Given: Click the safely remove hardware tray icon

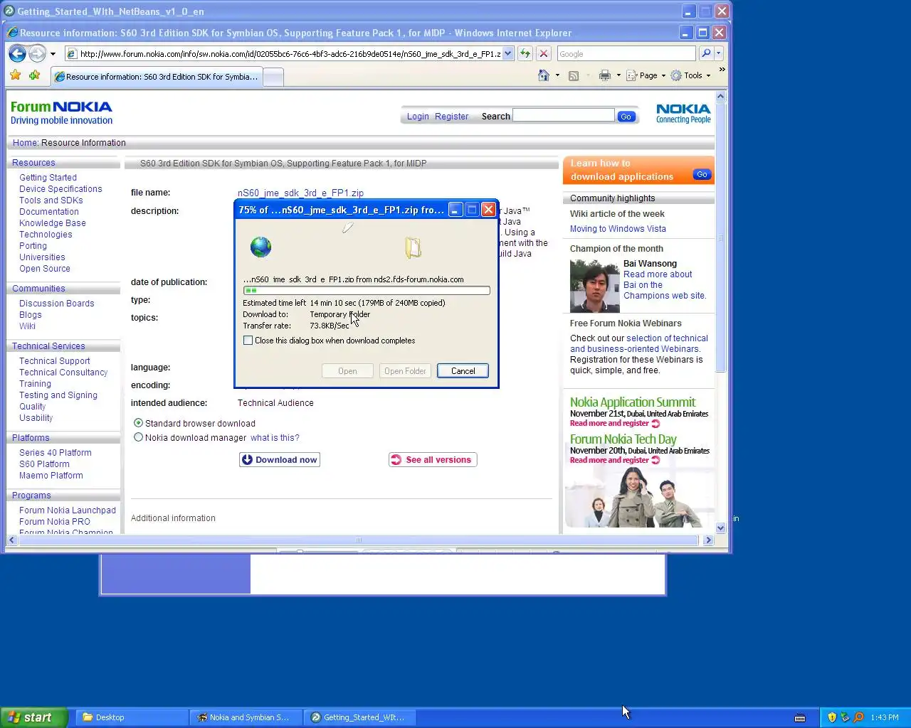Looking at the screenshot, I should [x=845, y=717].
